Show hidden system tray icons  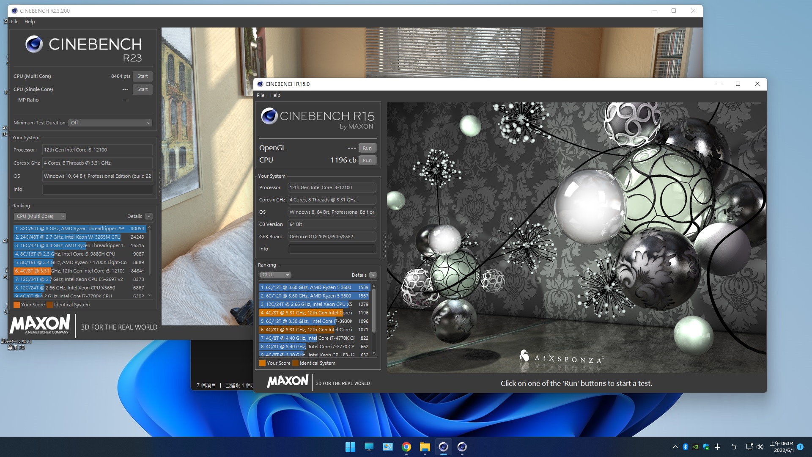[x=675, y=447]
